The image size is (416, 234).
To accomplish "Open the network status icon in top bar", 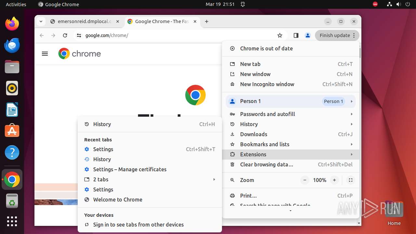I will click(390, 4).
